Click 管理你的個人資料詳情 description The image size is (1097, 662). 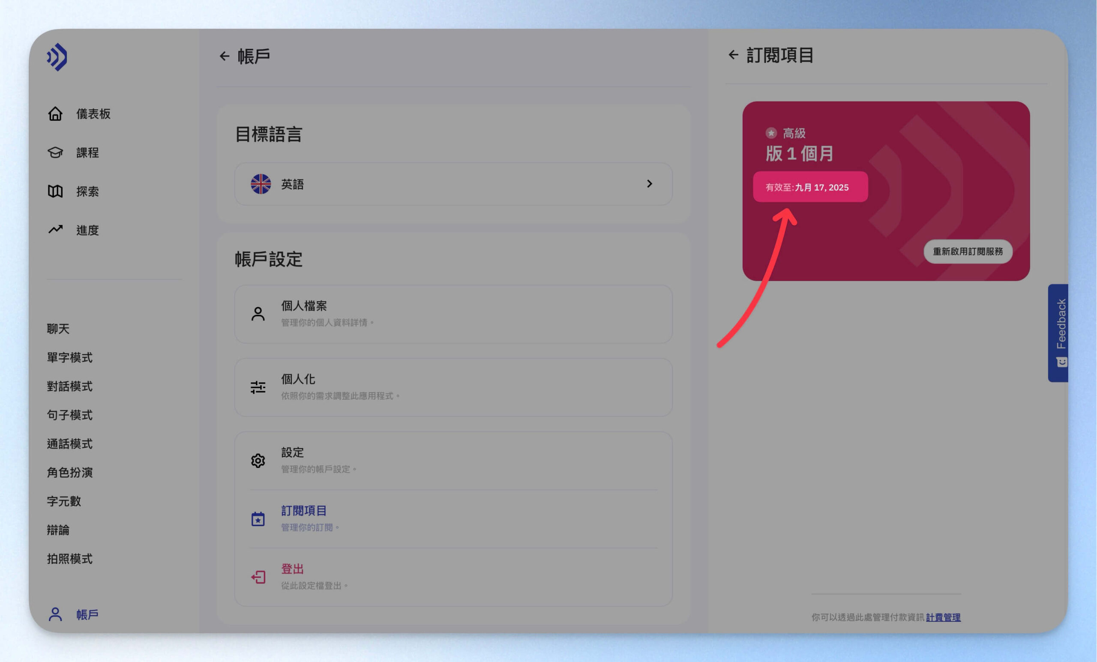[x=328, y=322]
